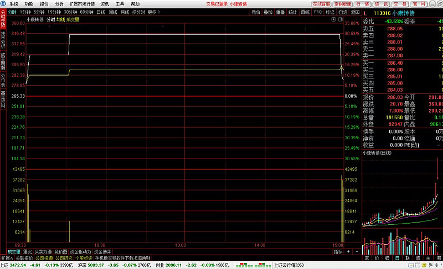Select the 日 tab in right panel

(x=397, y=258)
